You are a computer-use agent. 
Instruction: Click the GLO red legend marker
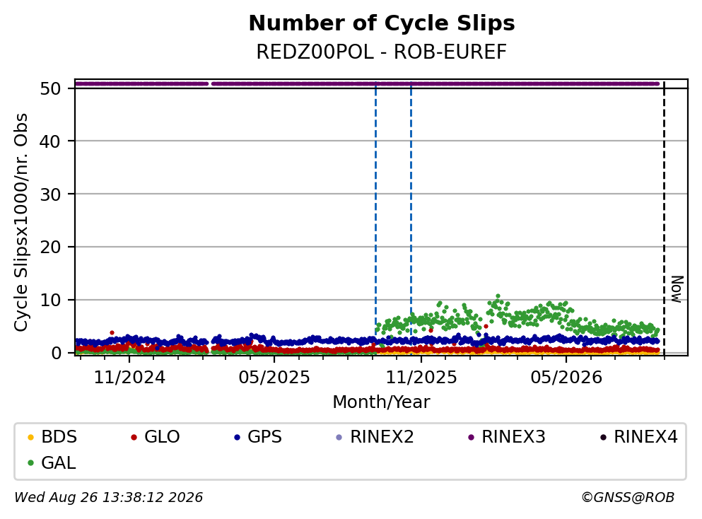click(134, 437)
